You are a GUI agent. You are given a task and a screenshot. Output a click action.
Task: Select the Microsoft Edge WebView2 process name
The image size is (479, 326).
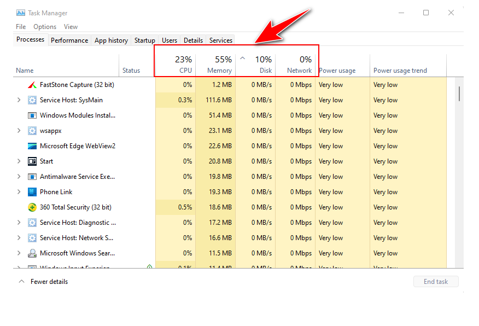[78, 146]
